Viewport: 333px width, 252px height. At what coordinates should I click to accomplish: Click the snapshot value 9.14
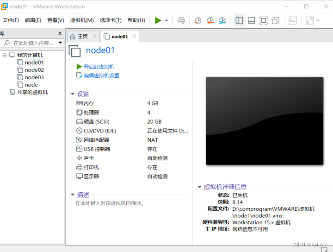(x=237, y=202)
